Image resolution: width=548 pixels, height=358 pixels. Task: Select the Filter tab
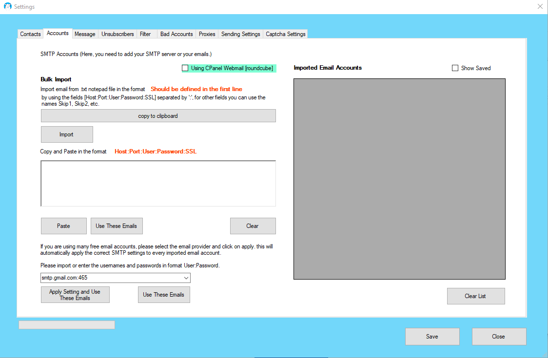pos(145,34)
